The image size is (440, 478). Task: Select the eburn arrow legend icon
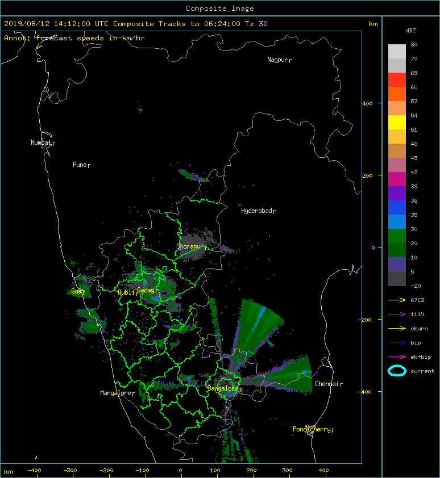click(397, 329)
